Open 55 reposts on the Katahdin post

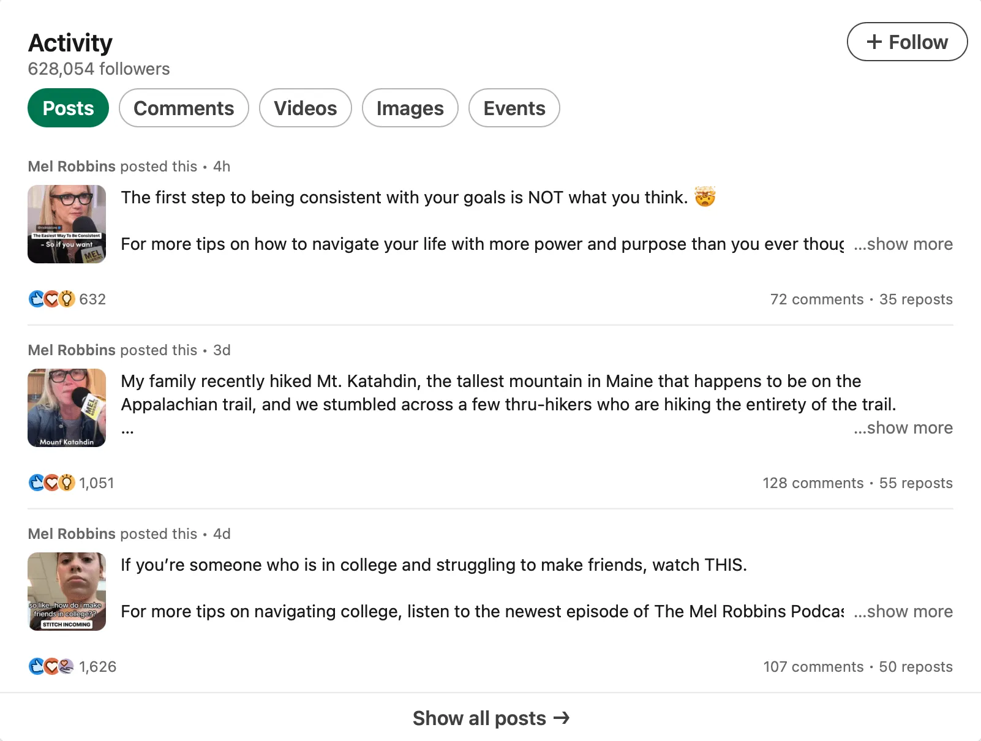click(x=915, y=483)
